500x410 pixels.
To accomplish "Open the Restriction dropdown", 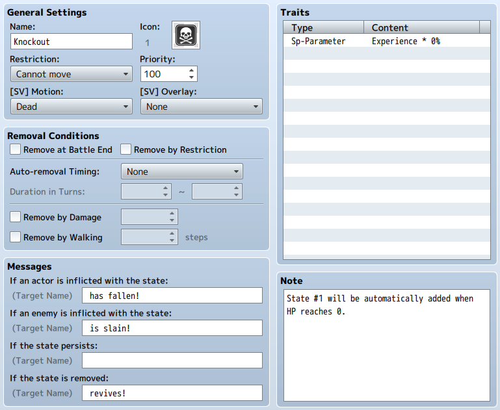I will (72, 74).
